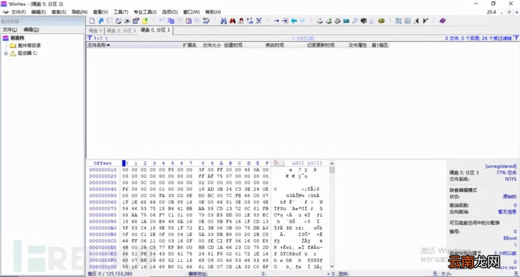
Task: Sort by the 文件大小 column header
Action: point(212,45)
